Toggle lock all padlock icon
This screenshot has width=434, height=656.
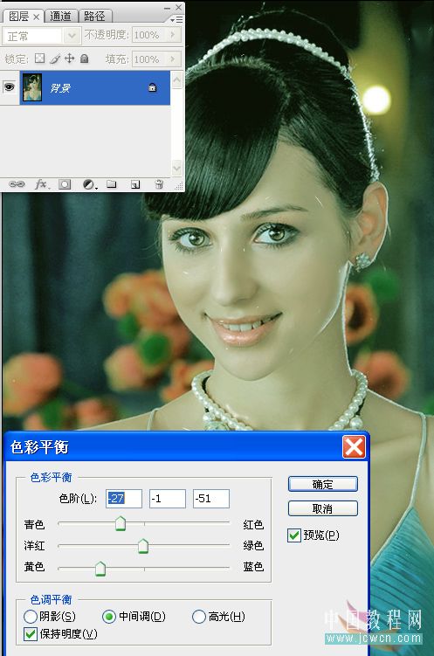(84, 59)
